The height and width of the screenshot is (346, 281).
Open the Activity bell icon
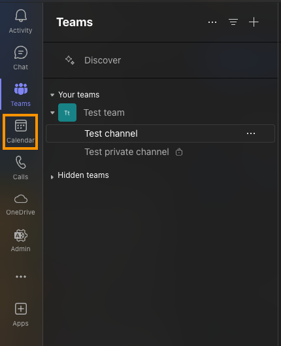tap(21, 16)
